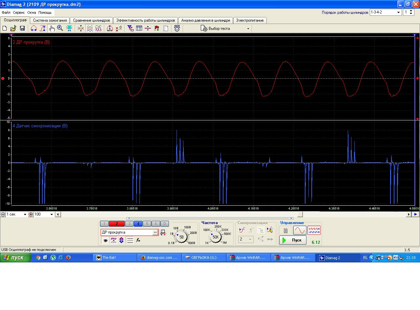Click the horizontal time scrollbar thumb
The width and height of the screenshot is (420, 310).
(300, 214)
